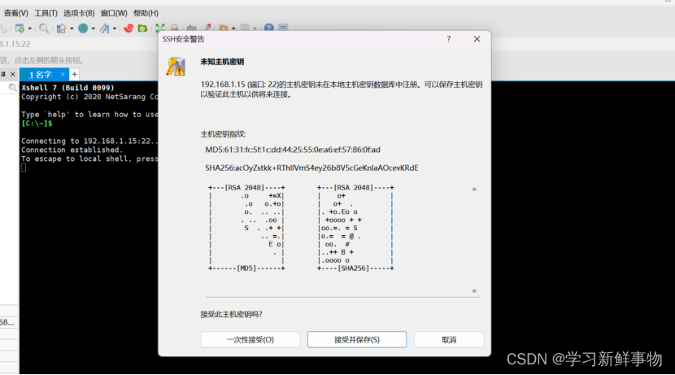Image resolution: width=675 pixels, height=375 pixels.
Task: Click the 'Xshell 7 (Build 0099)' line
Action: [x=68, y=88]
